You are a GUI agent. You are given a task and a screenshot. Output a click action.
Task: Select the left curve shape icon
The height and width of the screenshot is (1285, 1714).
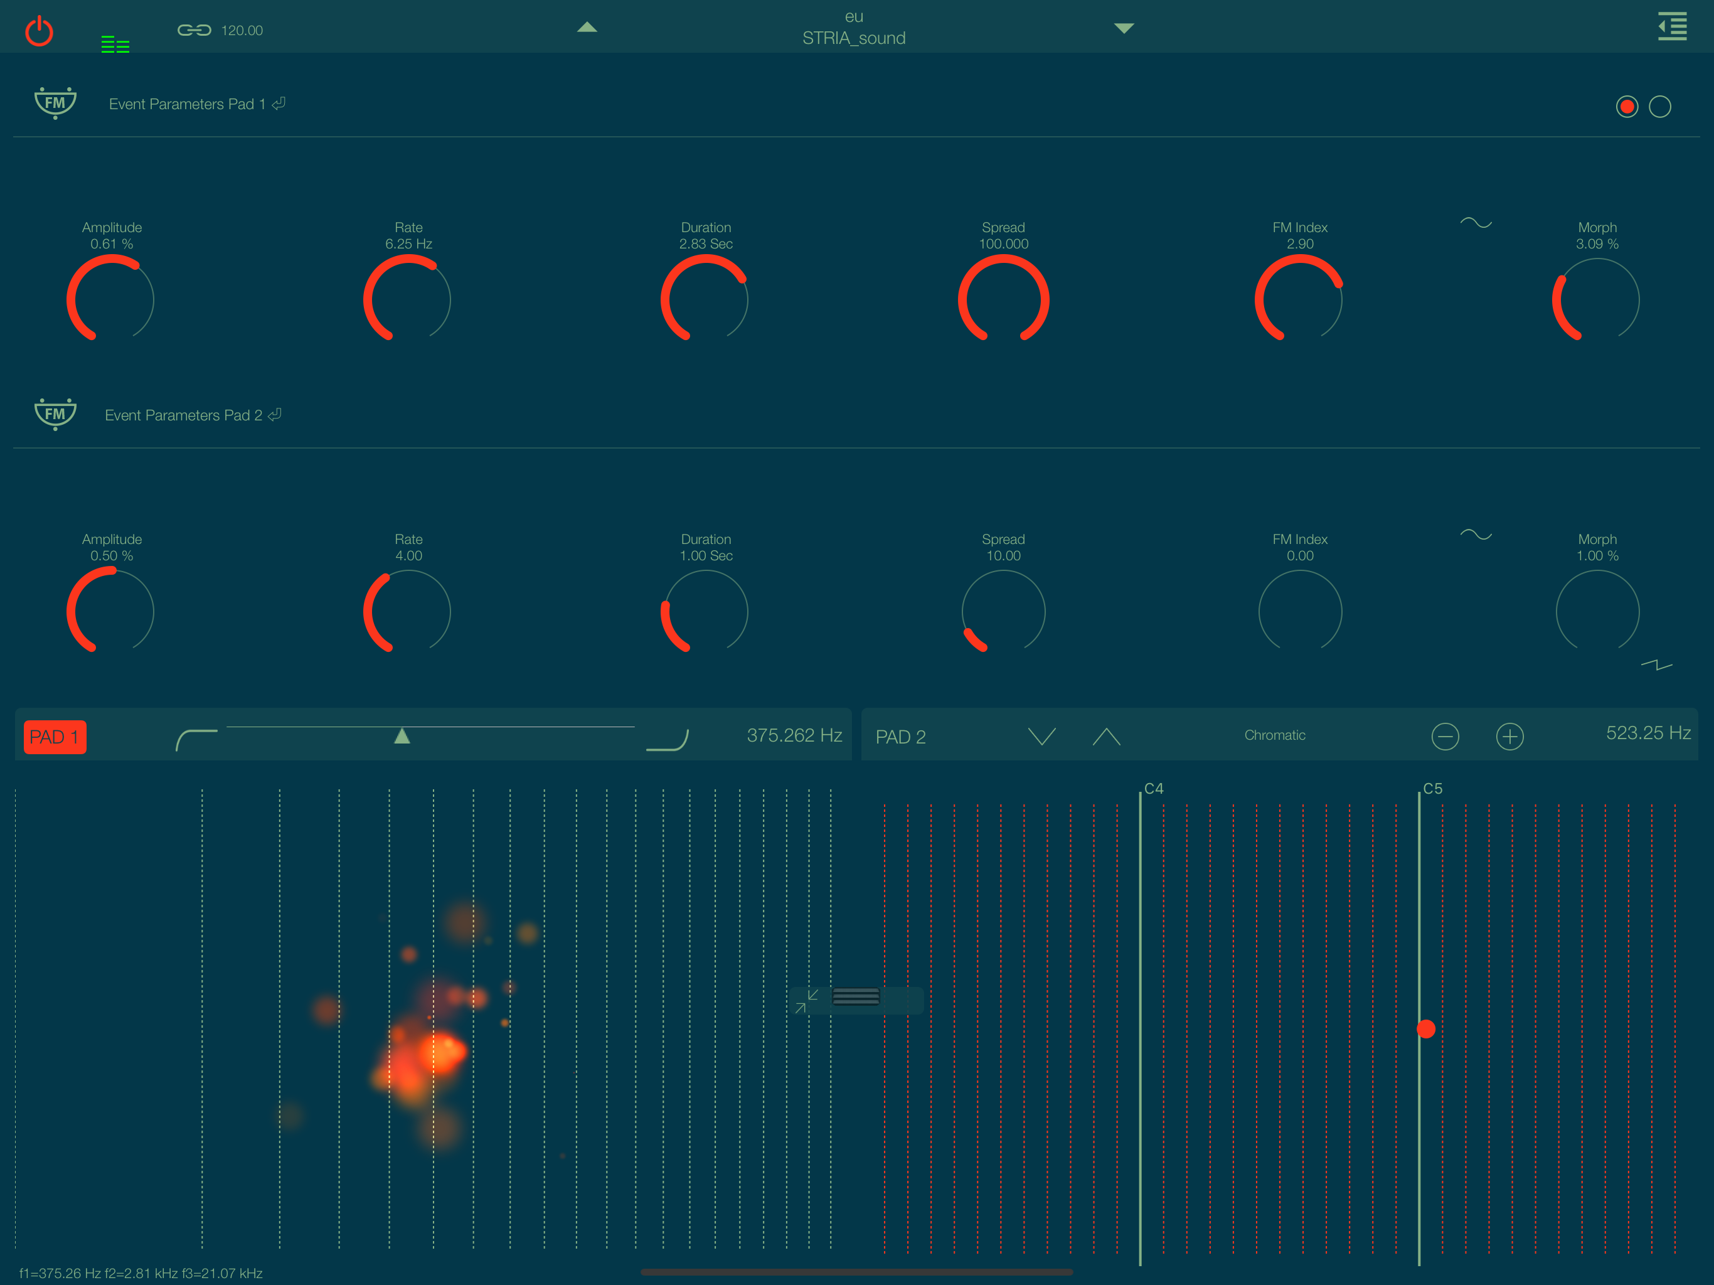click(197, 739)
